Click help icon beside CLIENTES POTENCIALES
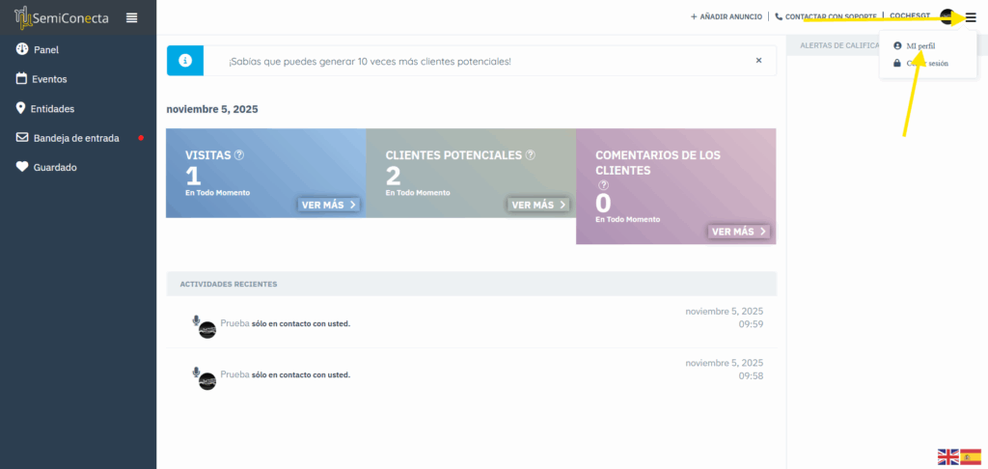The height and width of the screenshot is (469, 988). [x=531, y=154]
